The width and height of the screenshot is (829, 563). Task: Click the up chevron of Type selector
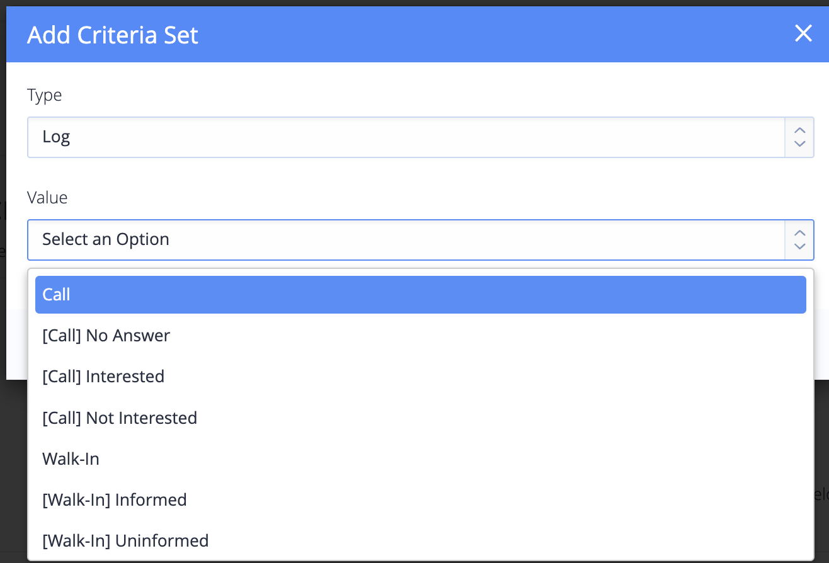click(800, 131)
